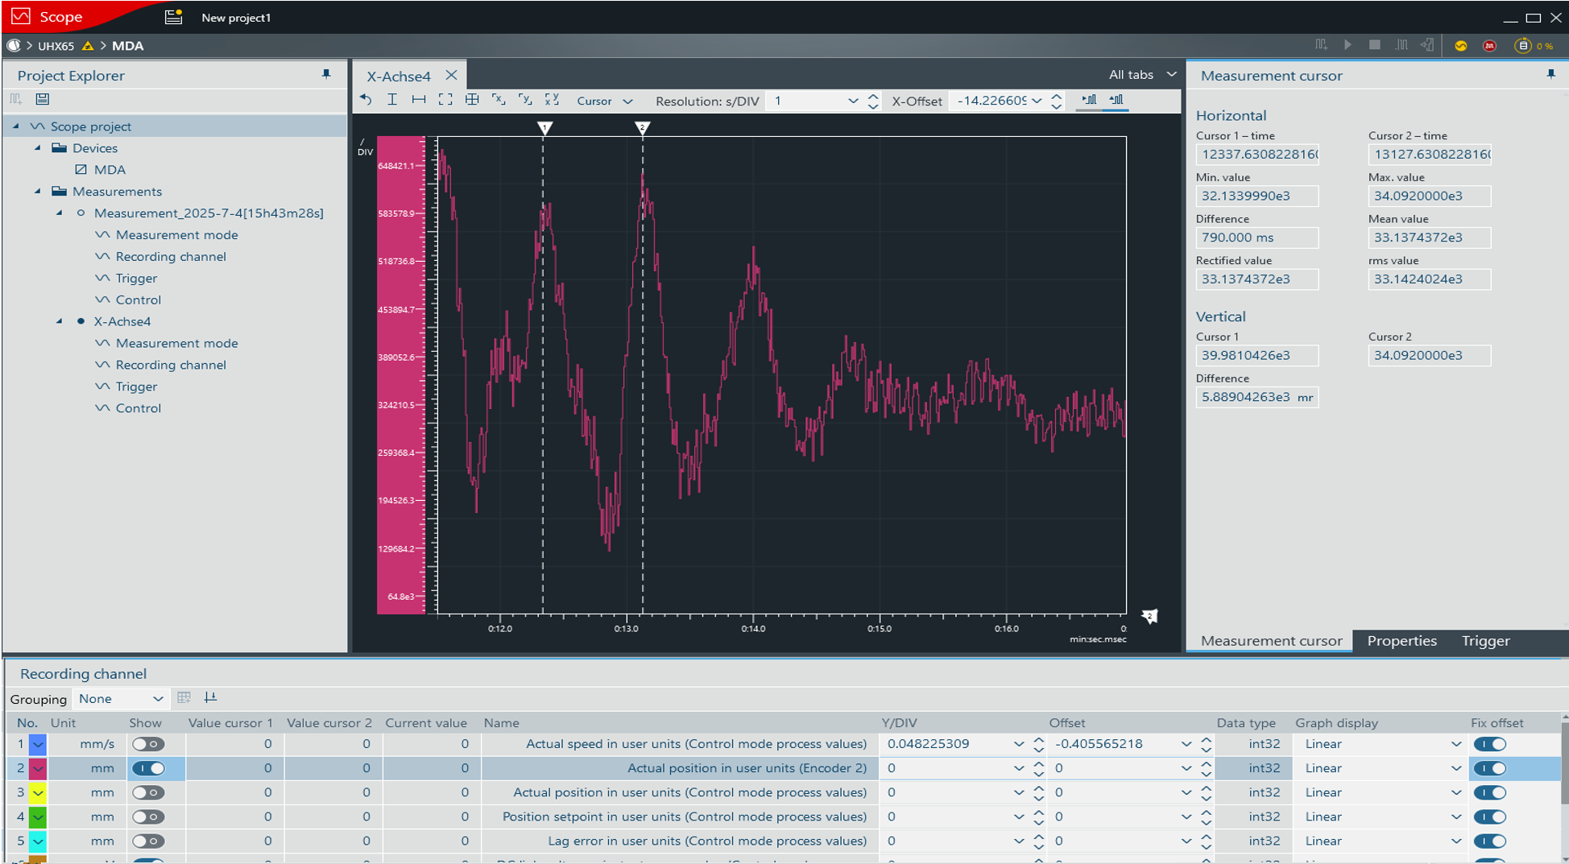Click the zoom Y-axis icon
1569x864 pixels.
(x=525, y=100)
